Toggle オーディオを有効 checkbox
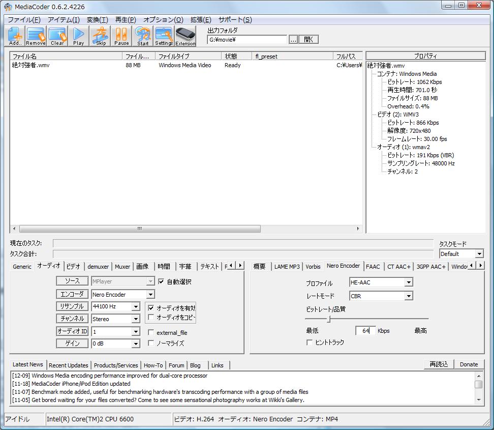The height and width of the screenshot is (430, 494). (151, 308)
